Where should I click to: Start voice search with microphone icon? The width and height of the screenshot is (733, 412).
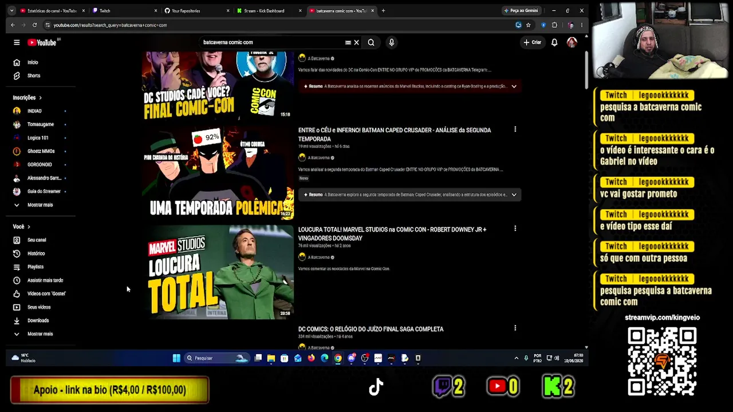[x=392, y=42]
